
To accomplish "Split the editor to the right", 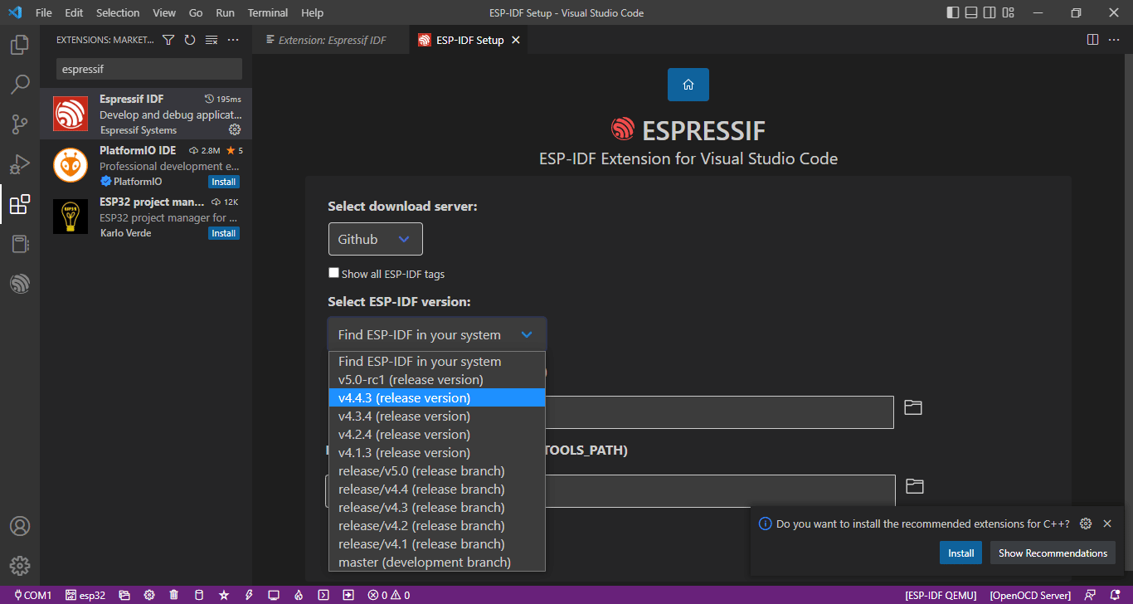I will [x=1093, y=40].
